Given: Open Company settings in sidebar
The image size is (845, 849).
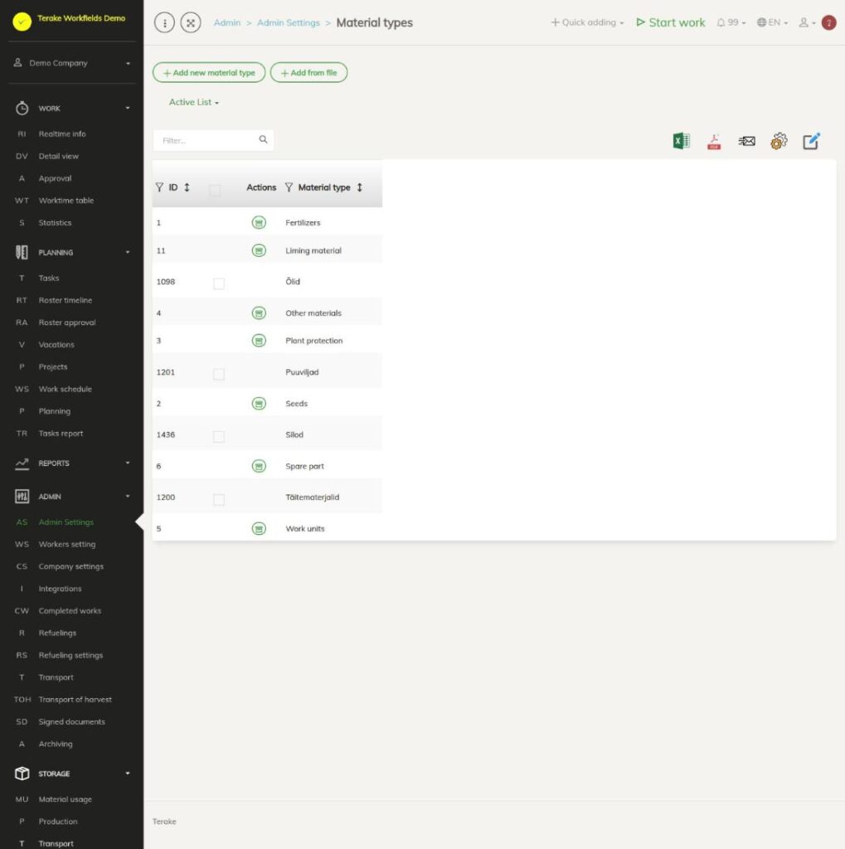Looking at the screenshot, I should pyautogui.click(x=71, y=566).
